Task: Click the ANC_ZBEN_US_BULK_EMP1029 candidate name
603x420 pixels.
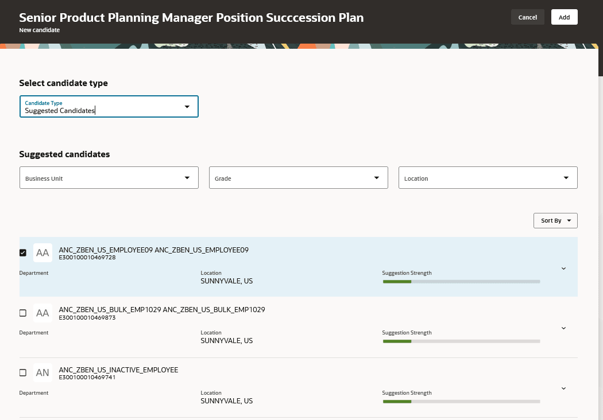Action: tap(161, 310)
